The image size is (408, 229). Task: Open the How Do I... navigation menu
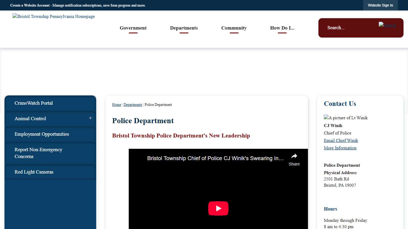point(282,28)
